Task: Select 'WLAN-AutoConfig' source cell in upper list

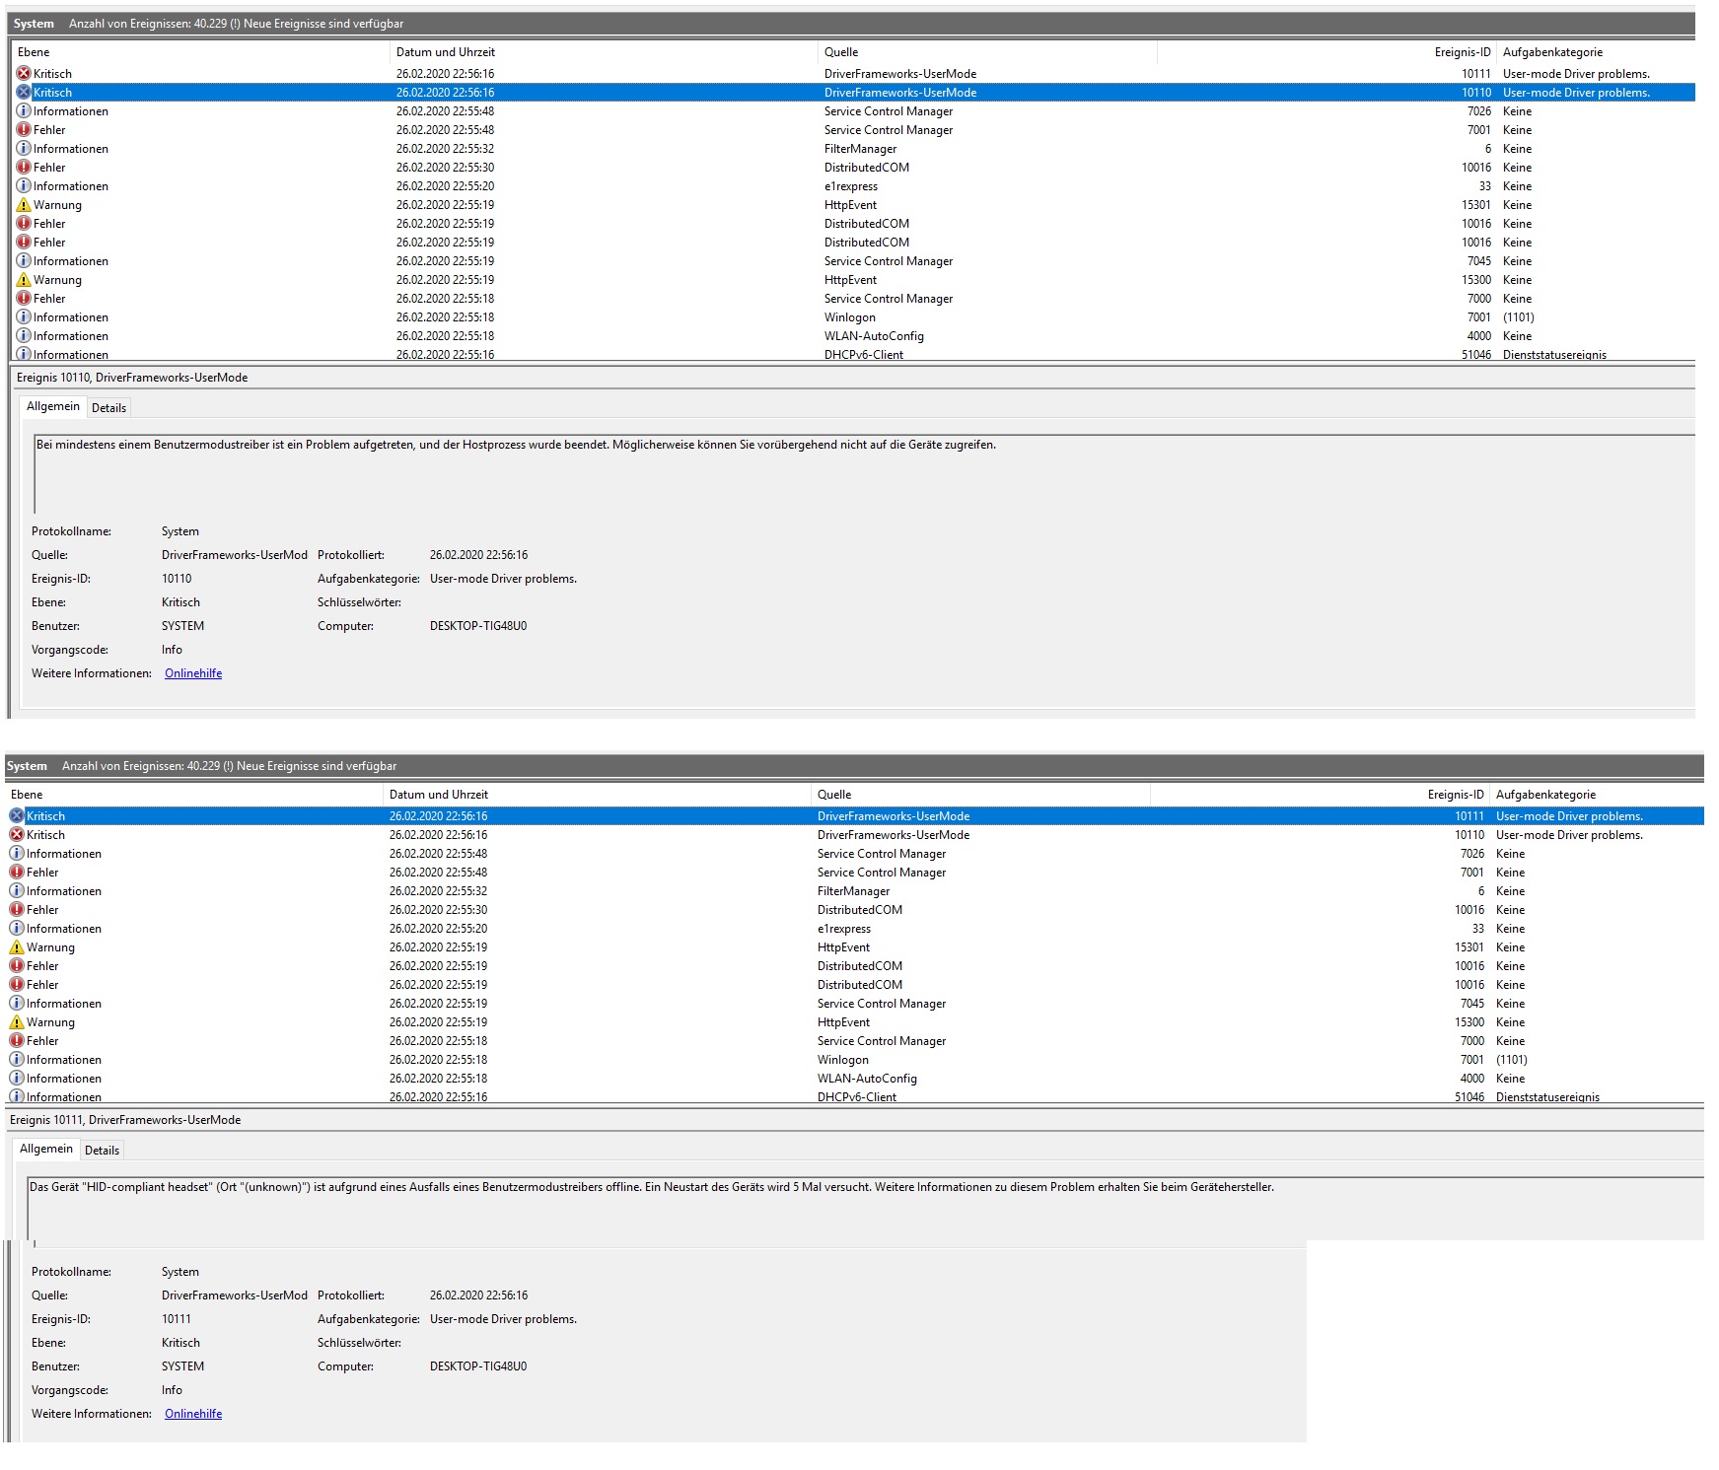Action: [x=874, y=336]
